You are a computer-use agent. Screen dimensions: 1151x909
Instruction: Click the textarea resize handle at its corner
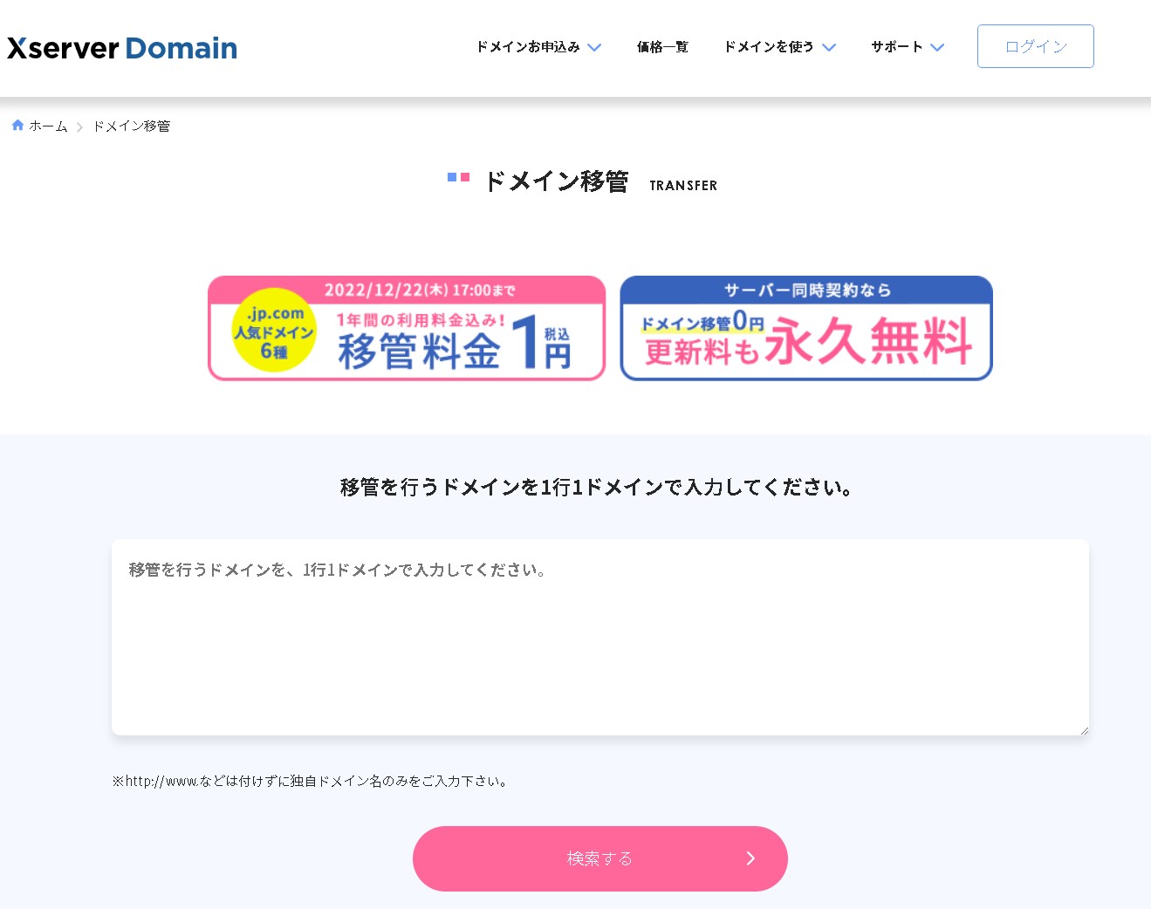coord(1085,730)
